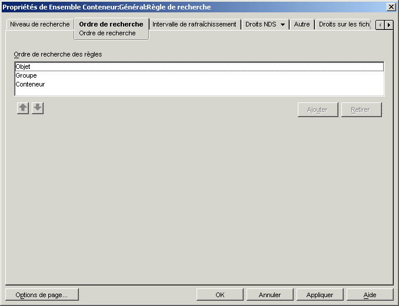399x306 pixels.
Task: Select the Ordre de recherche tab
Action: click(111, 24)
